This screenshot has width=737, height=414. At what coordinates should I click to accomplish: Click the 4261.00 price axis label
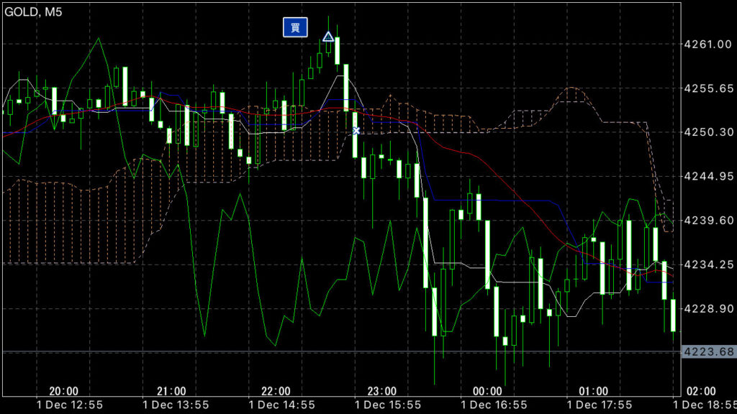point(708,45)
